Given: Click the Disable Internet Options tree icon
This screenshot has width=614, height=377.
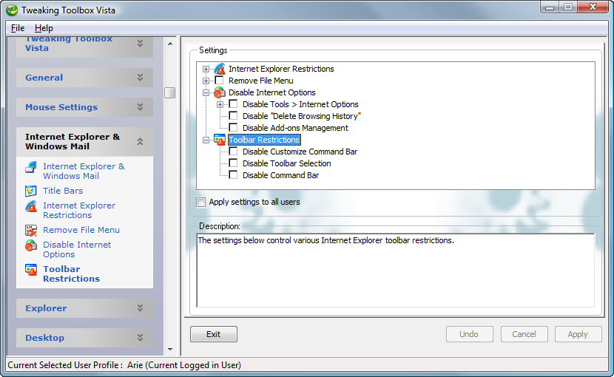Looking at the screenshot, I should (219, 93).
